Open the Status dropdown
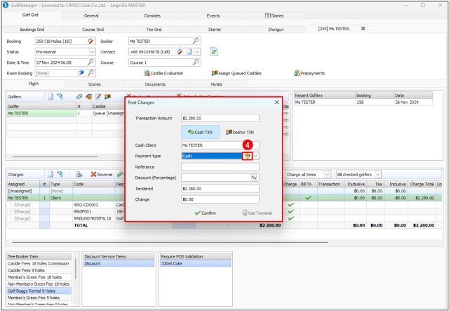 point(92,52)
